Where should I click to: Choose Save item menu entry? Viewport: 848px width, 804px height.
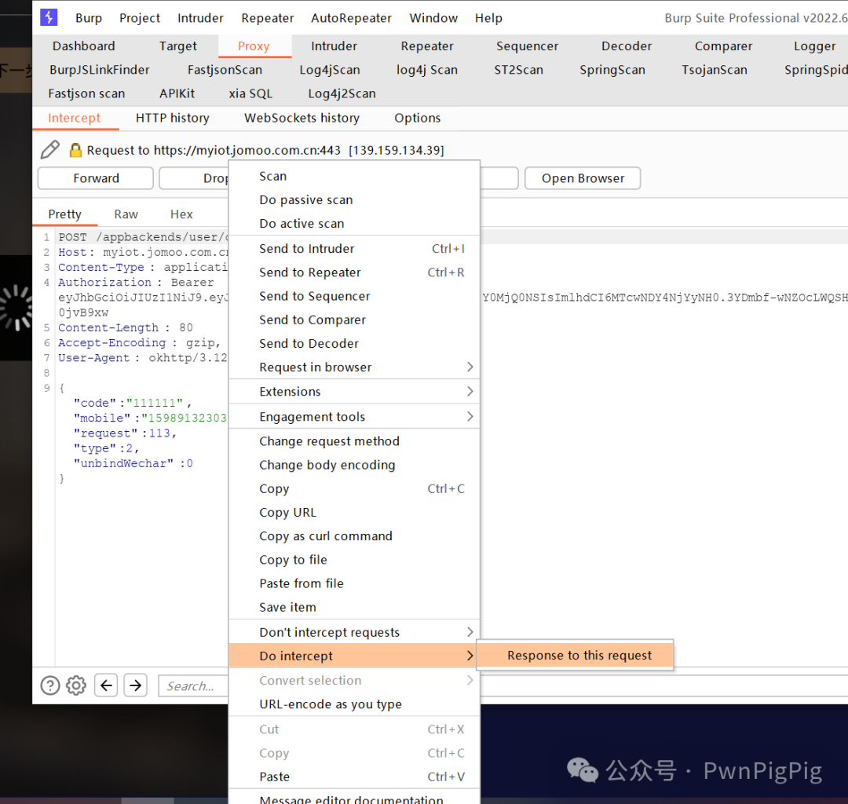pyautogui.click(x=354, y=607)
